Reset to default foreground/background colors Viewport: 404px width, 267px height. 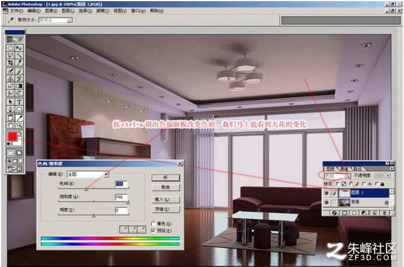coord(9,144)
